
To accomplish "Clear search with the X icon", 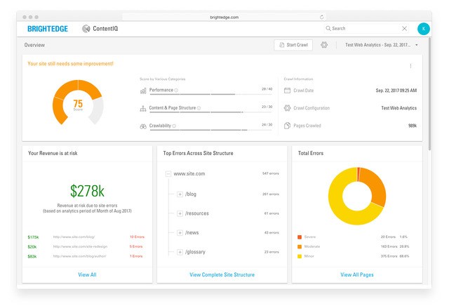I will coord(404,28).
